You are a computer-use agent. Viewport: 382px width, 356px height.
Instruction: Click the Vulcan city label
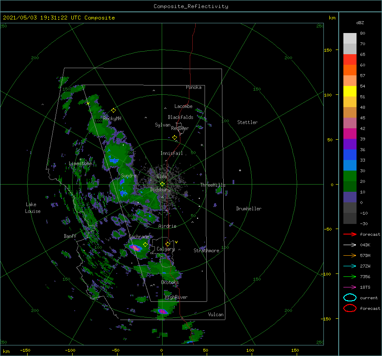pyautogui.click(x=216, y=315)
